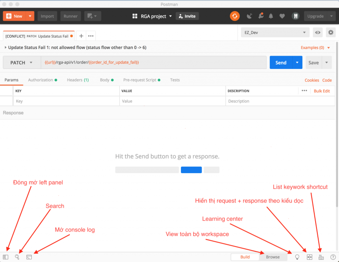Viewport: 339px width, 262px height.
Task: Click the Key parameter input field
Action: coord(66,101)
